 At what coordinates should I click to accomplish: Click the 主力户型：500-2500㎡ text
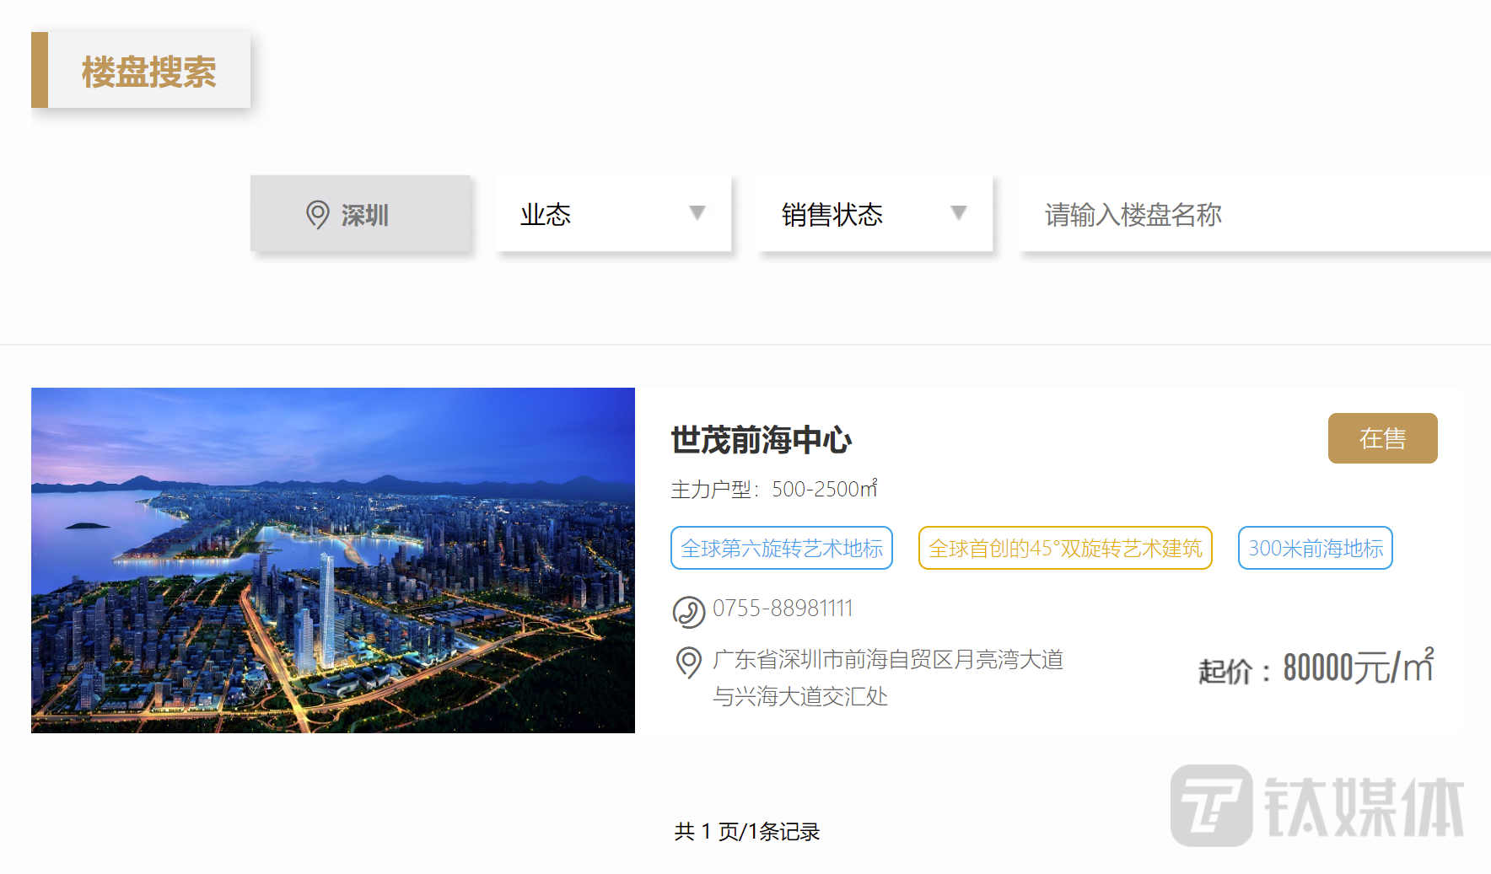(x=774, y=489)
